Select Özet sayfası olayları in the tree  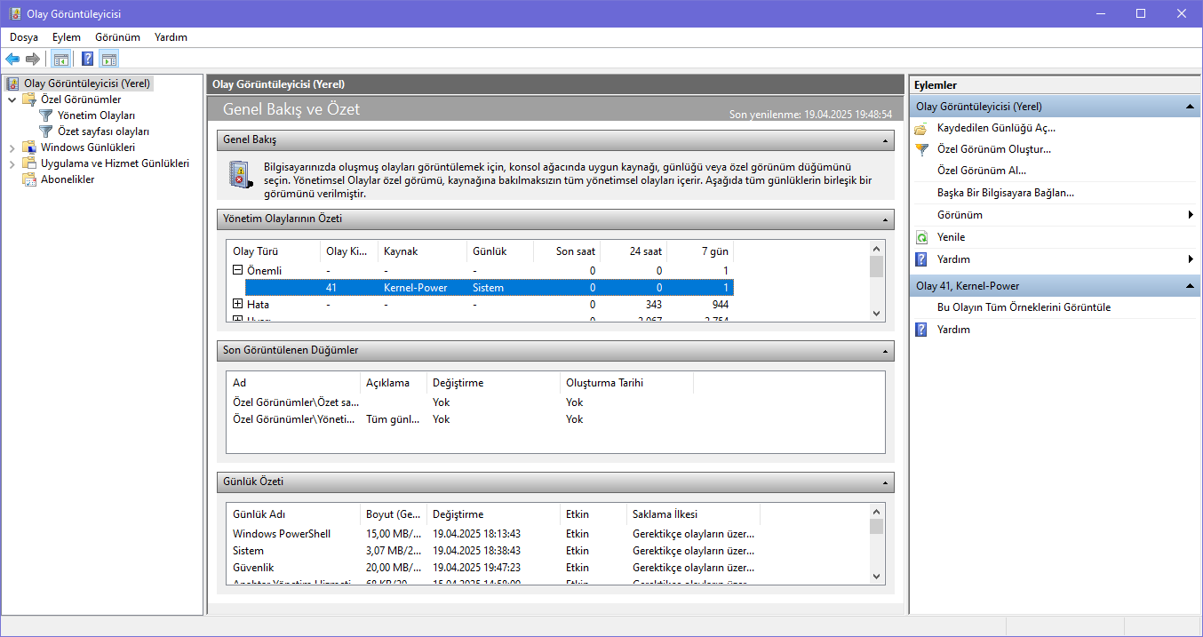tap(103, 131)
